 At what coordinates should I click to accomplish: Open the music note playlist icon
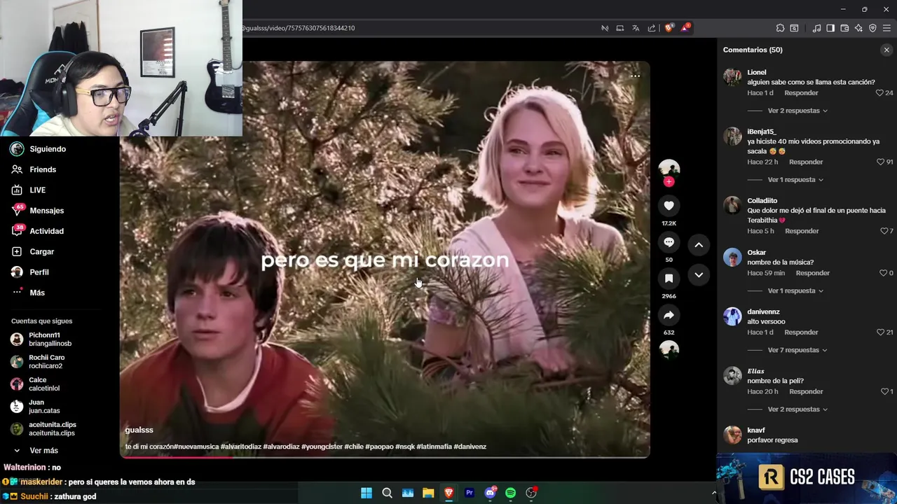coord(816,28)
